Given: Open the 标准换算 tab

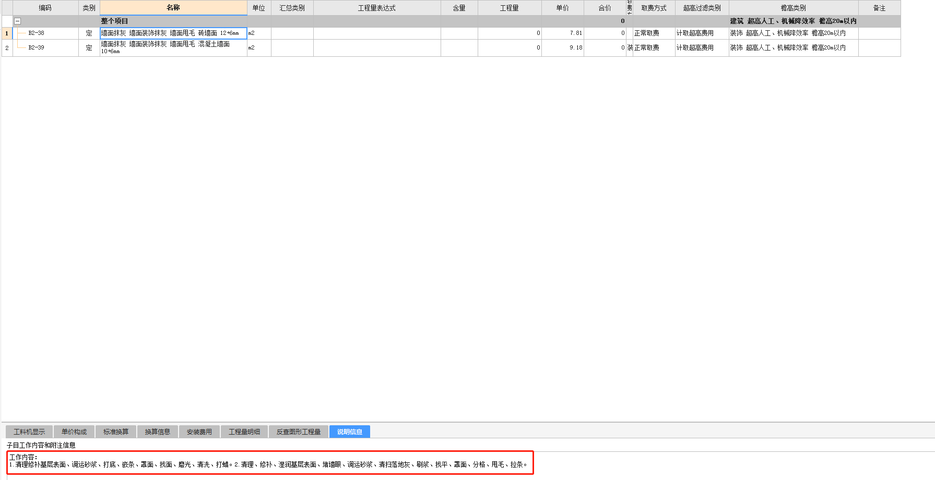Looking at the screenshot, I should (x=116, y=432).
